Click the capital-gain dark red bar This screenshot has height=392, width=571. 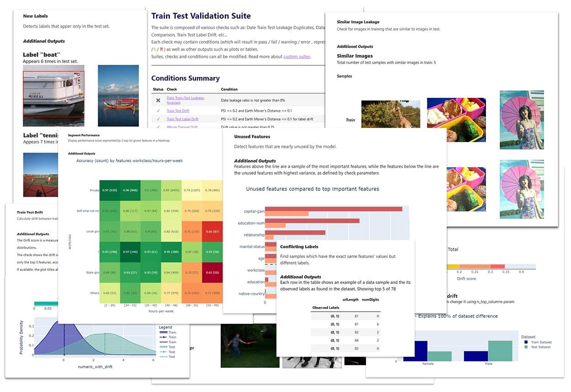[x=333, y=209]
